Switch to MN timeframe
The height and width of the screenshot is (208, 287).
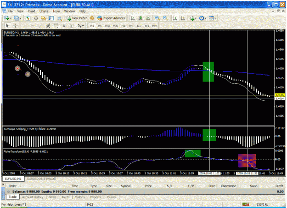point(154,26)
